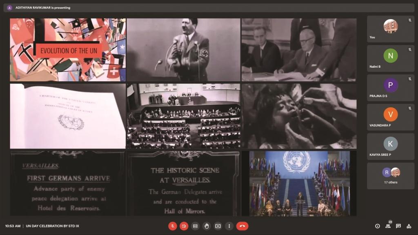
Task: Click your own self-view tile
Action: (x=390, y=29)
